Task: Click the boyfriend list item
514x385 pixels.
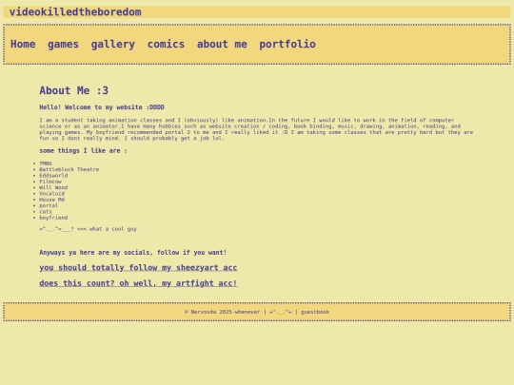Action: pos(53,218)
